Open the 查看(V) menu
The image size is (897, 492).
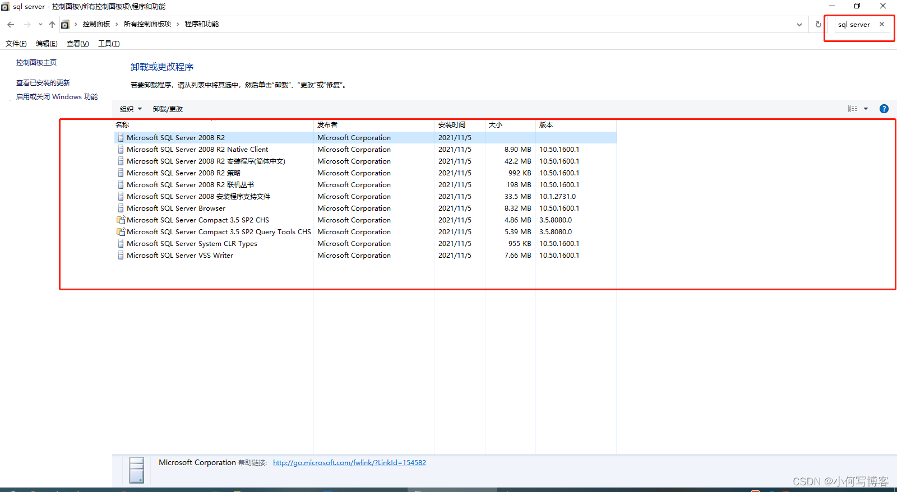click(x=77, y=44)
